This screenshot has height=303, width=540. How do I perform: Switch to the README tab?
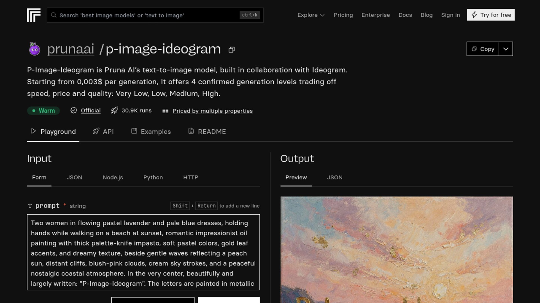pyautogui.click(x=207, y=132)
